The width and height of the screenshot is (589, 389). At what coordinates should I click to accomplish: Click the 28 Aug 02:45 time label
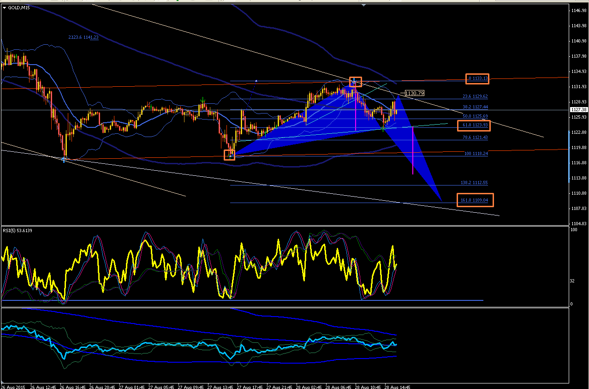(309, 387)
